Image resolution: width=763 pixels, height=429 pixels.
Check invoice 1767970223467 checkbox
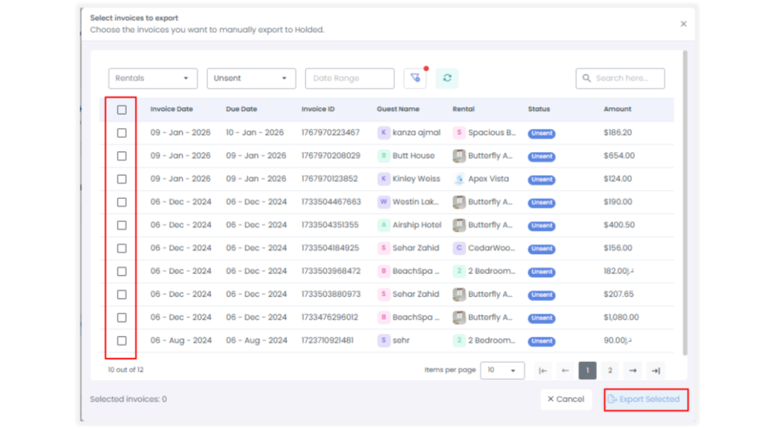point(121,133)
